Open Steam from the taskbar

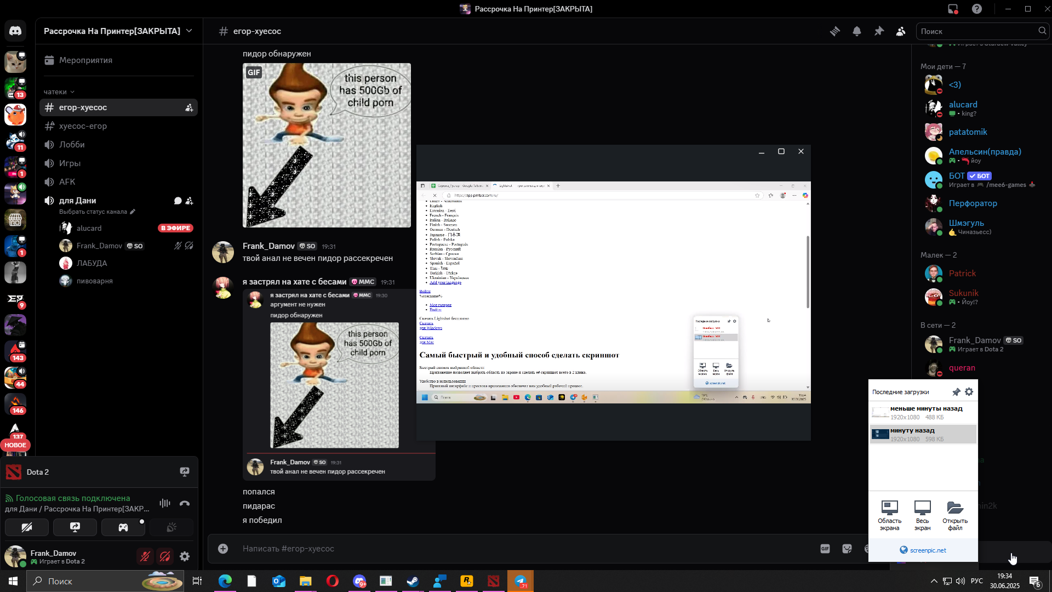[x=413, y=581]
